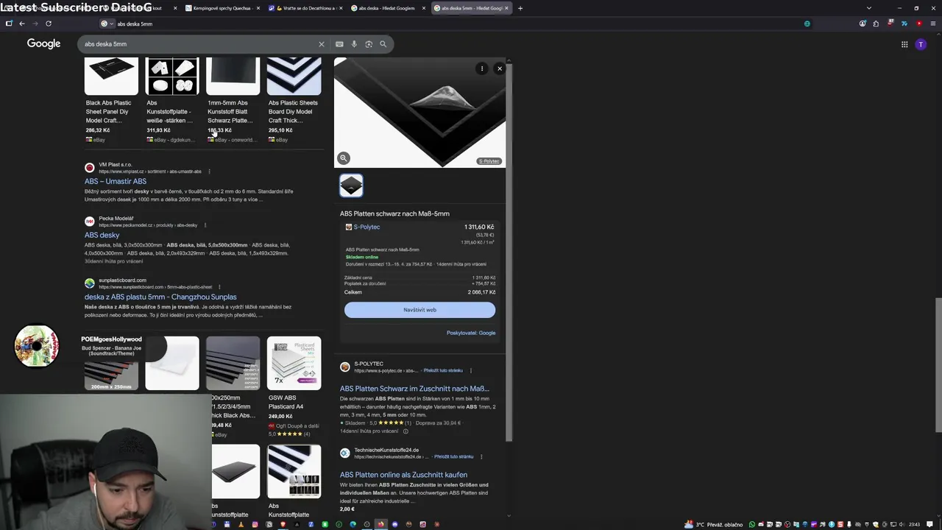The height and width of the screenshot is (530, 942).
Task: Click the 'Poskytovatel: Google' link
Action: pyautogui.click(x=471, y=333)
